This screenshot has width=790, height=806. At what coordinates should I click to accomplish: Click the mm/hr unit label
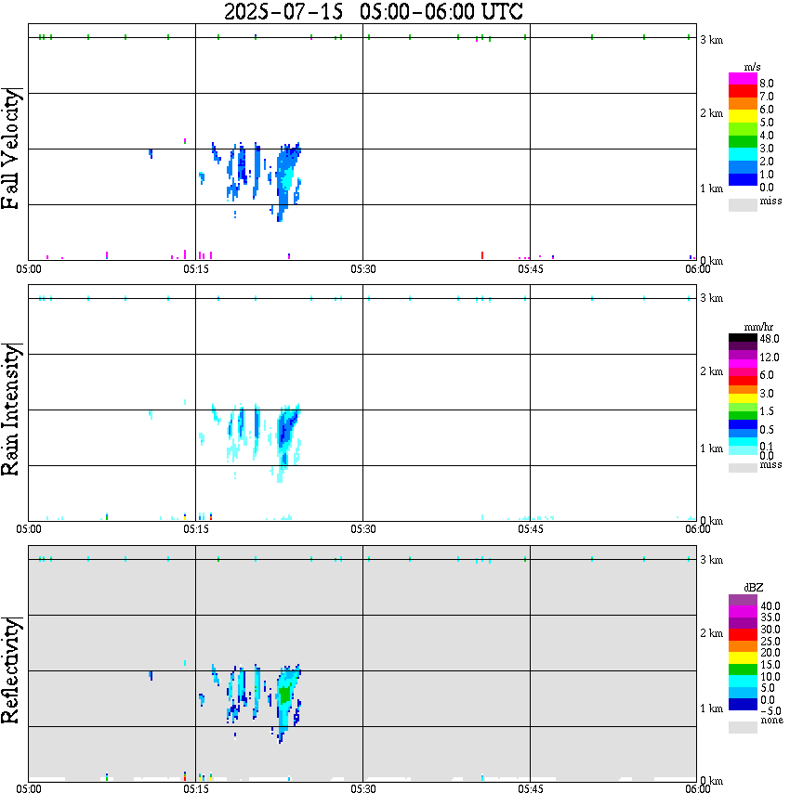click(758, 327)
